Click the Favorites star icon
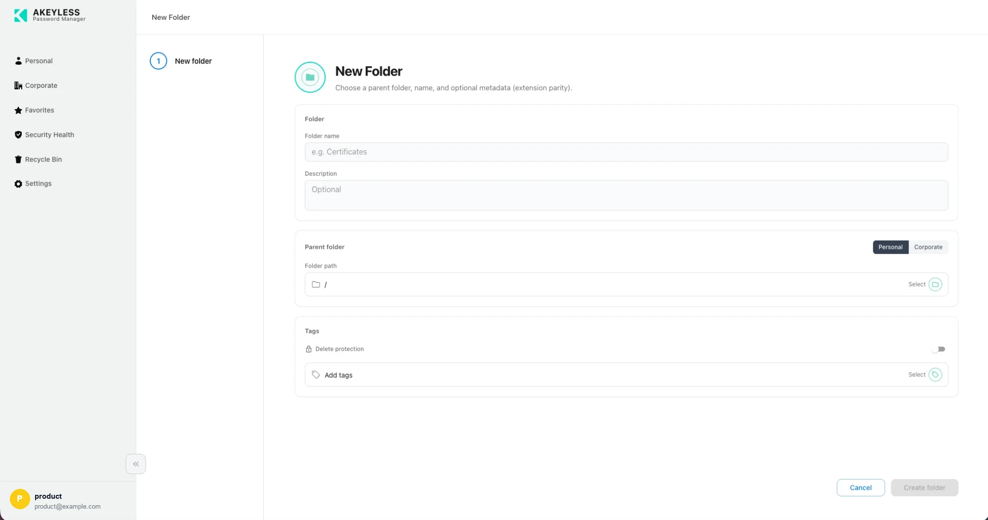988x520 pixels. (18, 110)
